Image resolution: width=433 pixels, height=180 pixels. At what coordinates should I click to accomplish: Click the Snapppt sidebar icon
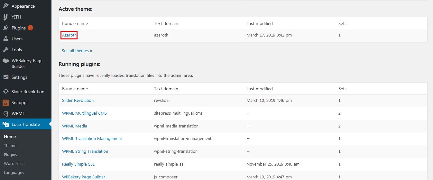[5, 102]
